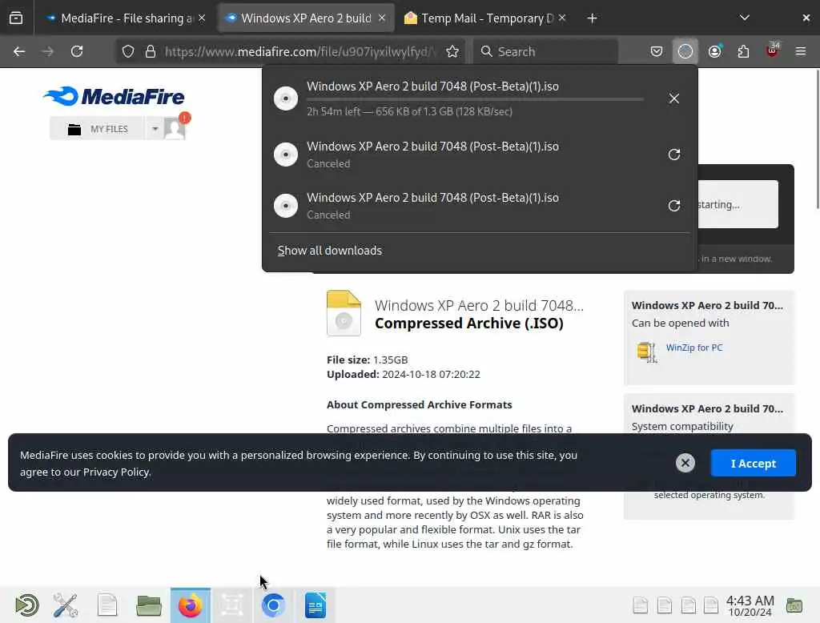Close the Temp Mail tab

[561, 18]
